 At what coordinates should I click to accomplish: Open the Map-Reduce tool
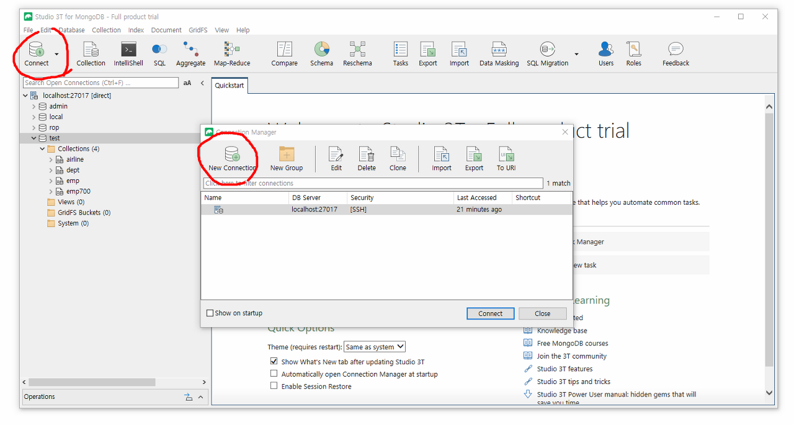[232, 54]
